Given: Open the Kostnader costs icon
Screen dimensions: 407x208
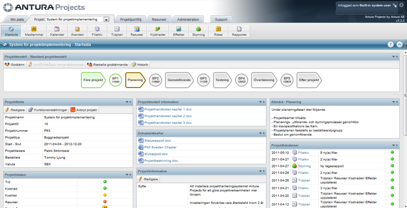Looking at the screenshot, I should (x=158, y=31).
